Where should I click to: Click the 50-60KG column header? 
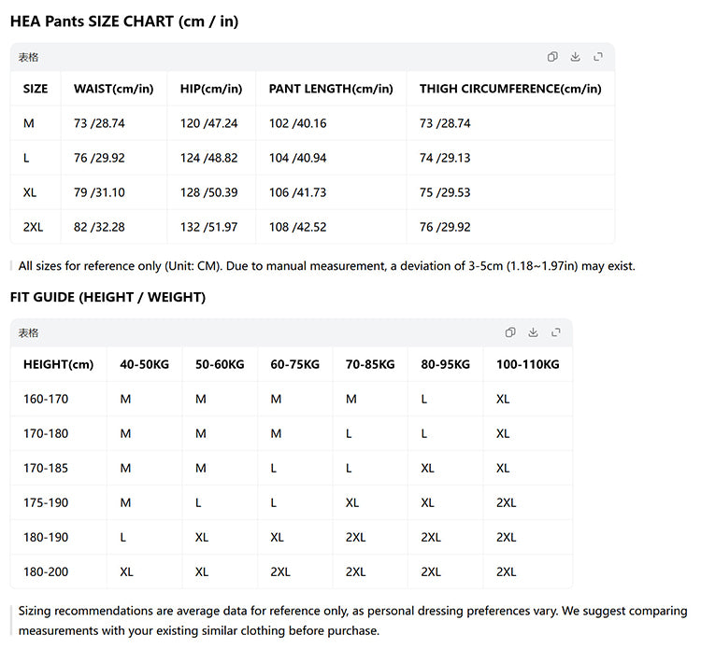pos(220,364)
